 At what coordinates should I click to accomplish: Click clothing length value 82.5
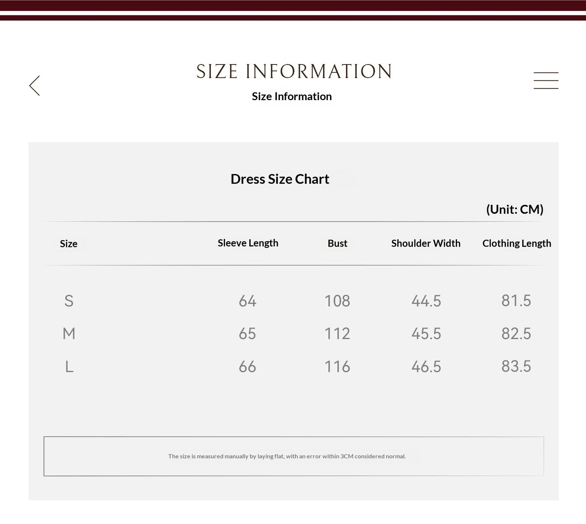516,334
